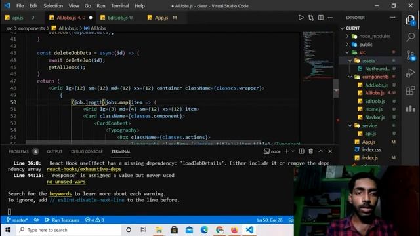The height and width of the screenshot is (236, 420).
Task: Open changes compare icon in editor toolbar
Action: click(310, 18)
